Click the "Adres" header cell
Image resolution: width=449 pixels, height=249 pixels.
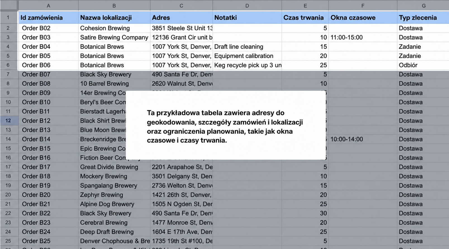181,17
